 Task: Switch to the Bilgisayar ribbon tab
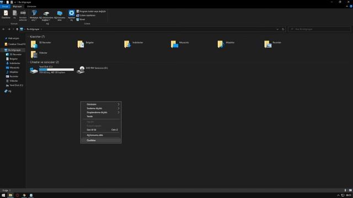pyautogui.click(x=17, y=7)
